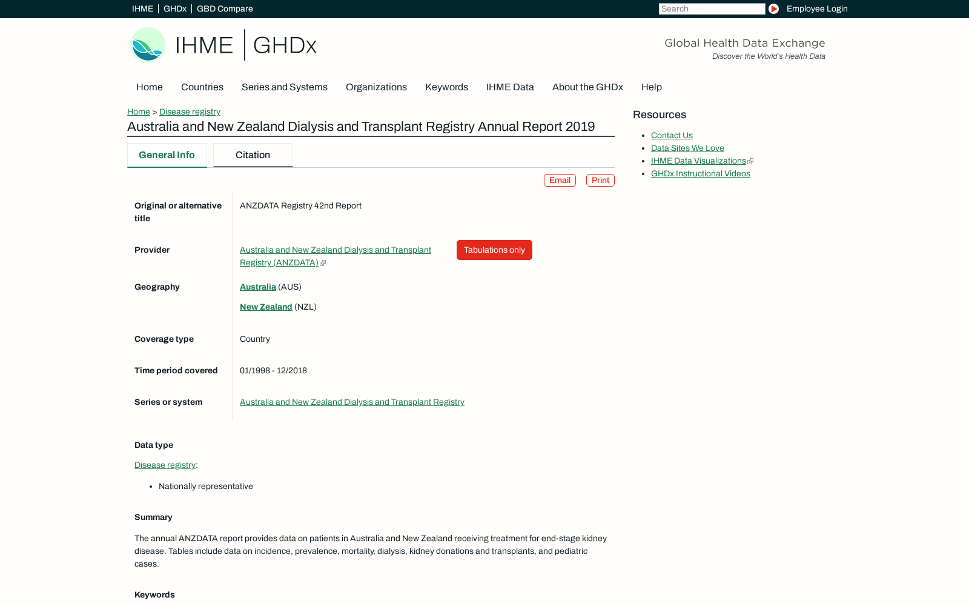The height and width of the screenshot is (606, 969).
Task: Click the Country coverage type value
Action: [x=255, y=339]
